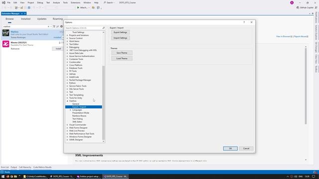
Task: Expand the Debugging options node
Action: pos(67,47)
